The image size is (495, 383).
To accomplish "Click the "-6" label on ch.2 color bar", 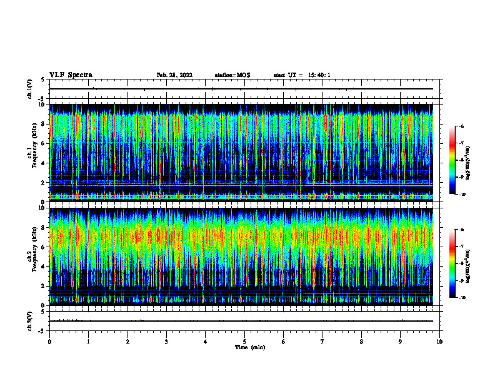I will coord(461,230).
